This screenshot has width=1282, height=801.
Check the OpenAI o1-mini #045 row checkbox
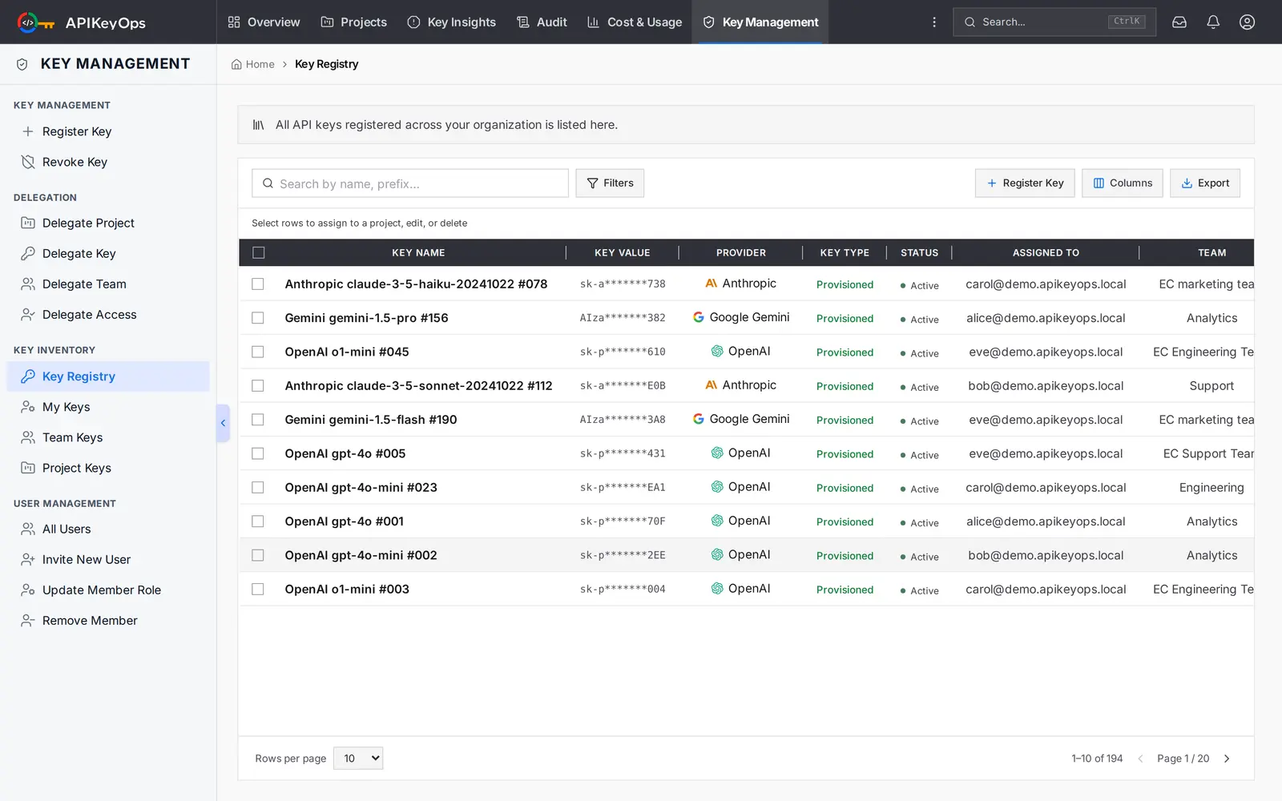coord(258,352)
